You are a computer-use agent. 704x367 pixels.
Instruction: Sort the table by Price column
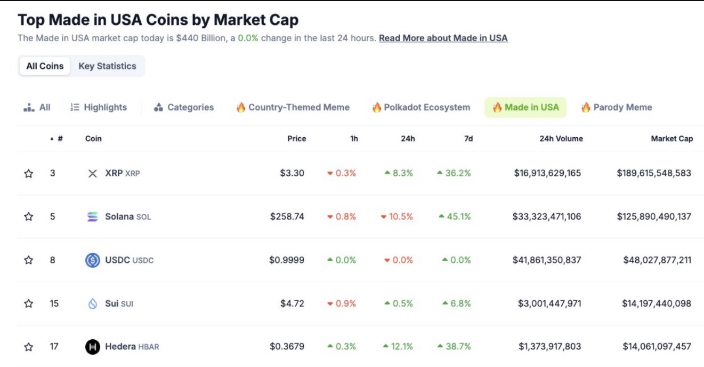(297, 139)
